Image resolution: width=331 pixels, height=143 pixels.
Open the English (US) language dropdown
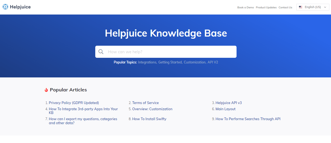[313, 7]
